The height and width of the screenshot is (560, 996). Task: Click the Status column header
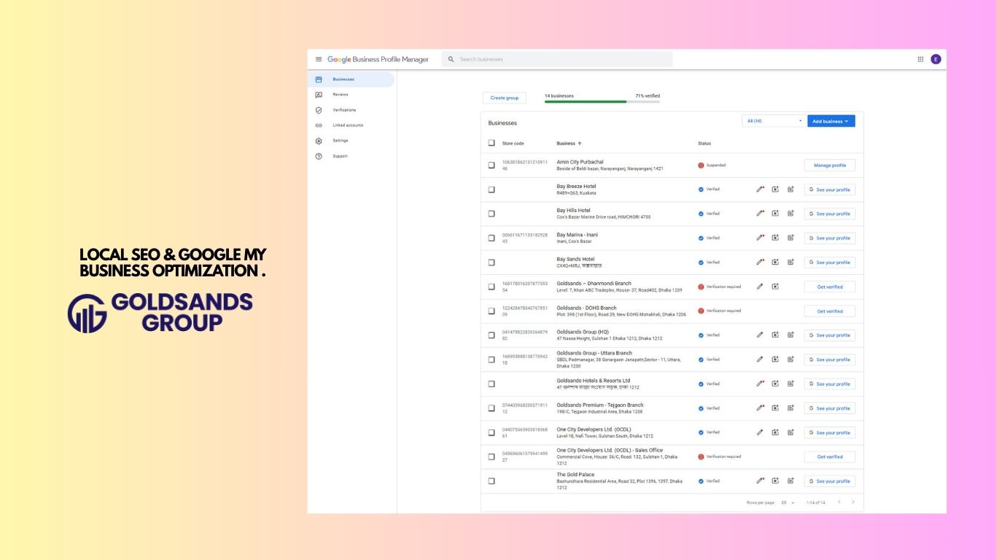click(x=704, y=144)
